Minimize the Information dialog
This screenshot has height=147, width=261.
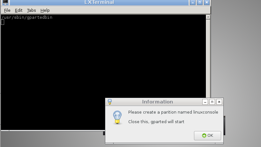(205, 102)
